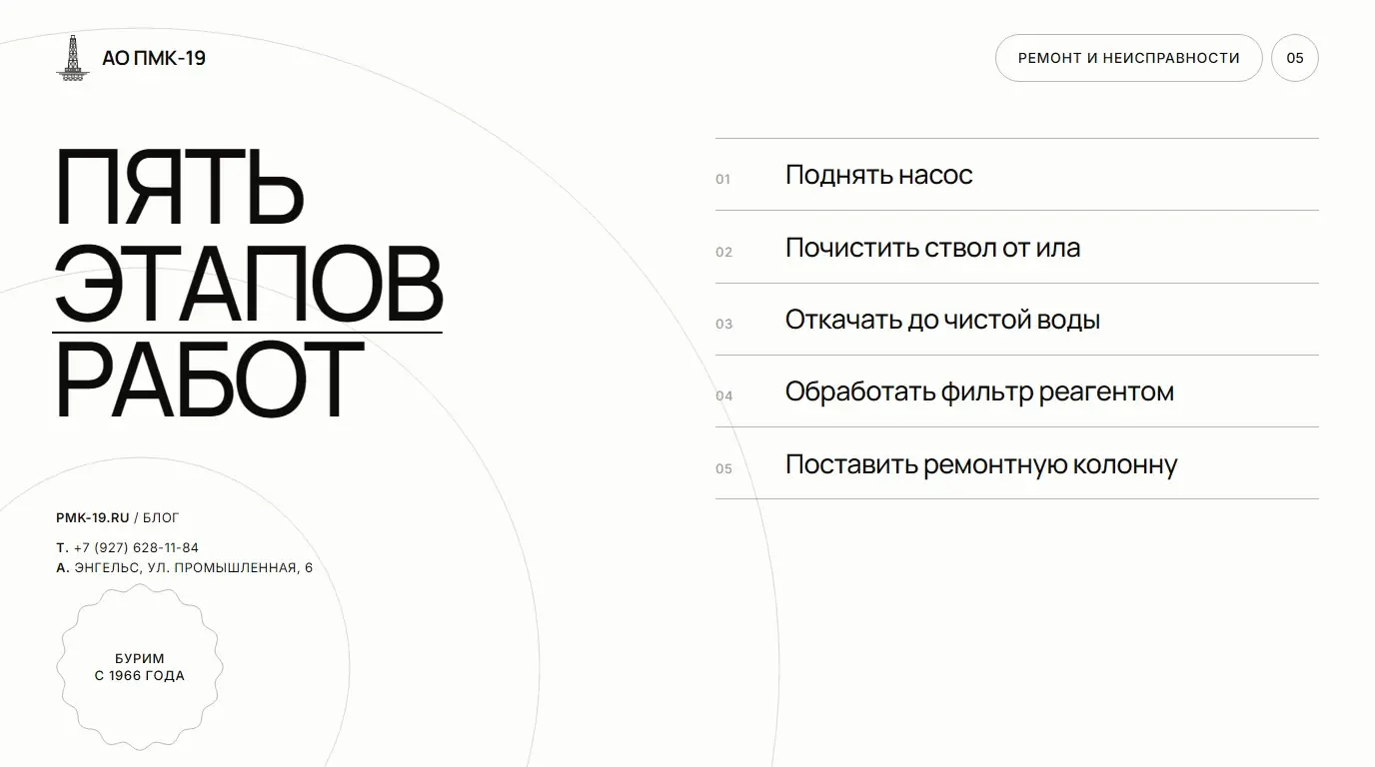Open the PMK-19.RU site link
The image size is (1375, 767).
(x=93, y=517)
